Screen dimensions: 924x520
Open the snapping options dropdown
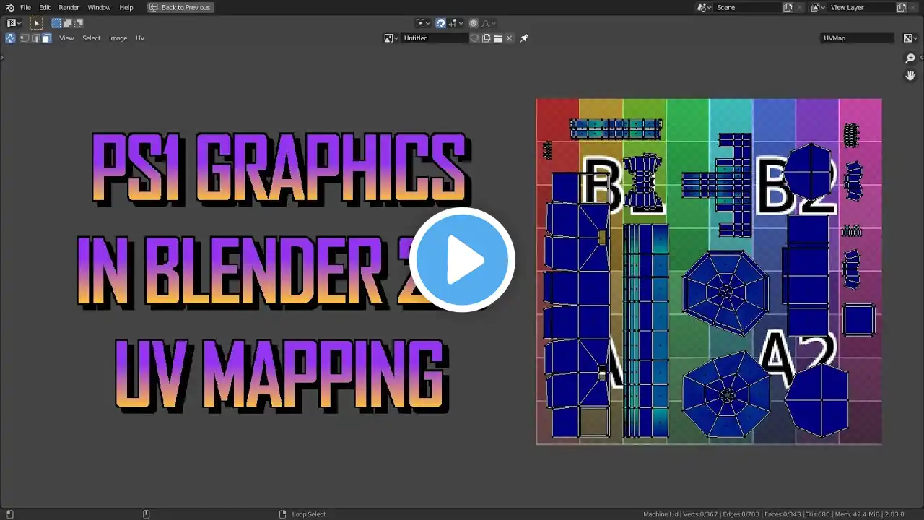pos(455,23)
